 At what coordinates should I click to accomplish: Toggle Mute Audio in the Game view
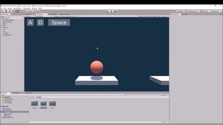[153, 16]
